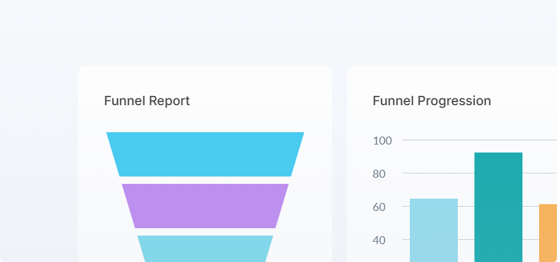Click empty space right of Funnel Report title

point(258,101)
